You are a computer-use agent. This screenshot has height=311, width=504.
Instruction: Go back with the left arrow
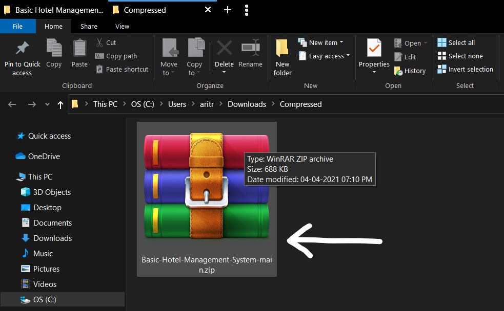click(x=12, y=104)
